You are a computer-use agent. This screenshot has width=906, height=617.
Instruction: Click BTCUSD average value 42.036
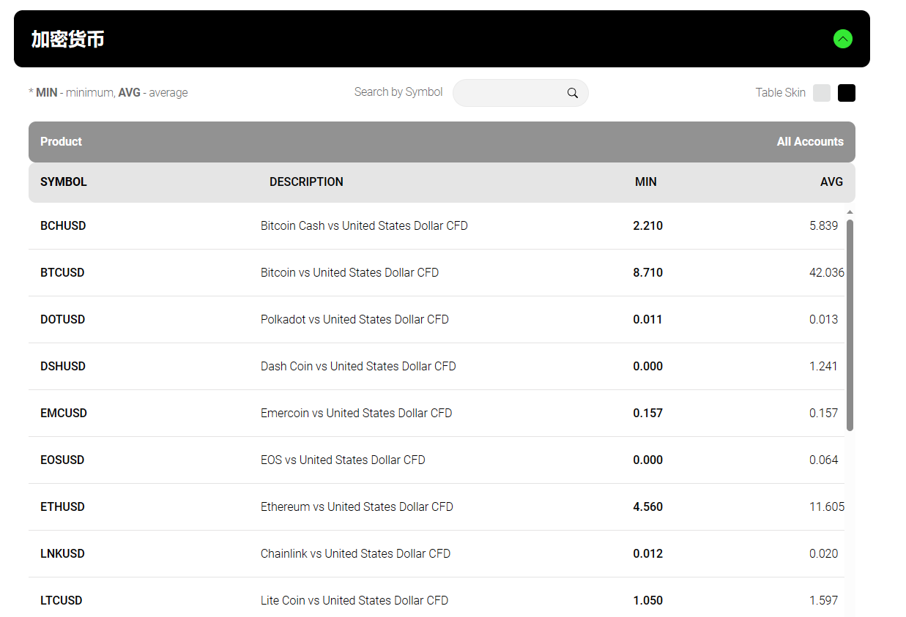[827, 273]
